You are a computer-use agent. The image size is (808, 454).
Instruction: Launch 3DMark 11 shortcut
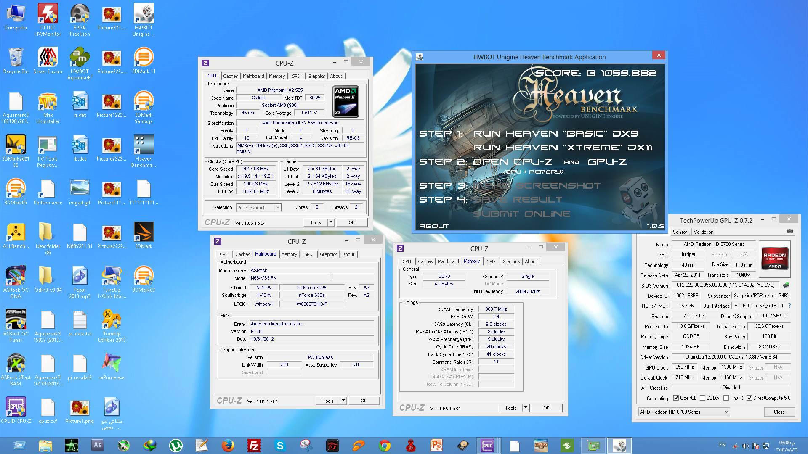[144, 61]
